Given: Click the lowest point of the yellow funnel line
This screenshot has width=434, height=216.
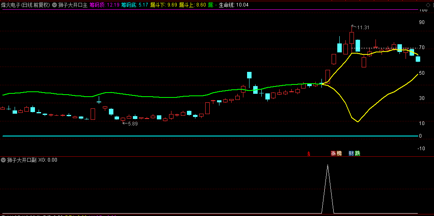Looking at the screenshot, I should pos(358,121).
